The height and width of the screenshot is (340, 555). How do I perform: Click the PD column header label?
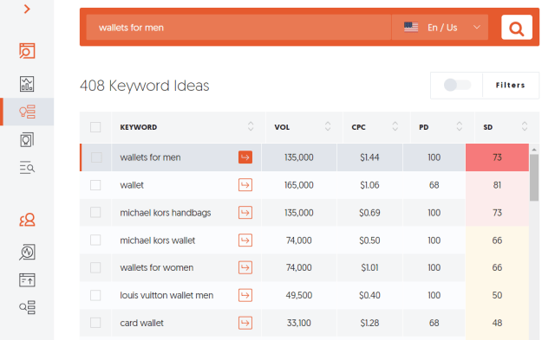pyautogui.click(x=424, y=127)
